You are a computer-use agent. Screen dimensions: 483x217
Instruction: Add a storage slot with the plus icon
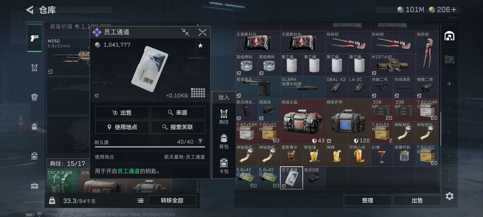tap(449, 83)
